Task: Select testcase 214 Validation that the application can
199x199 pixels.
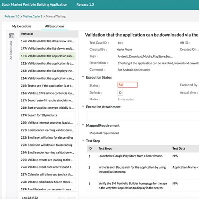Action: point(47,78)
